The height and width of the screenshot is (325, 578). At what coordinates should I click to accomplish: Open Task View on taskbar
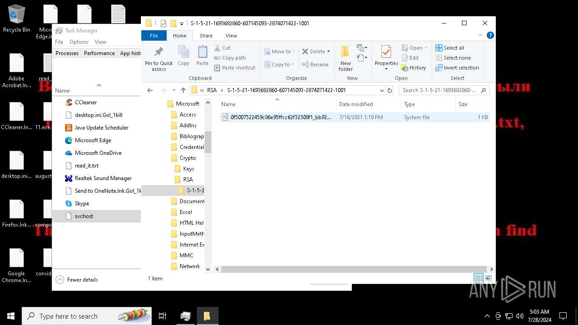pyautogui.click(x=163, y=316)
